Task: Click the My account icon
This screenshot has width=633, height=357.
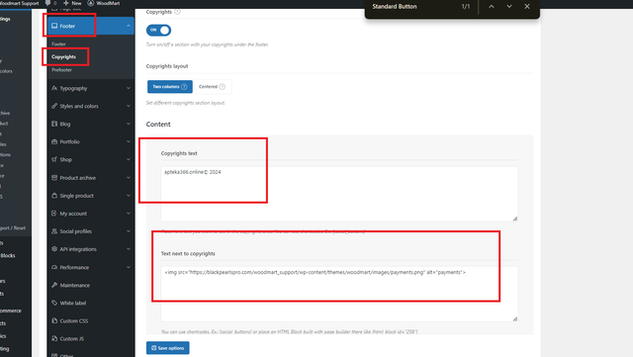Action: 54,214
